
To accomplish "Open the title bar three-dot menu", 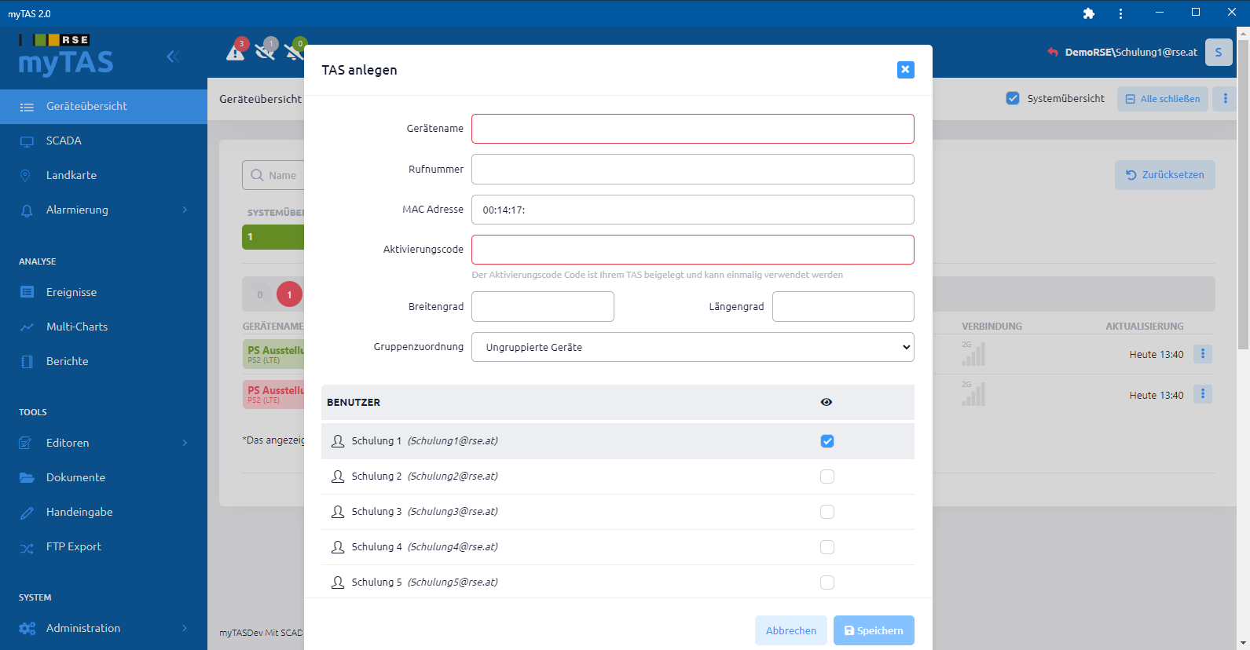I will [1120, 13].
